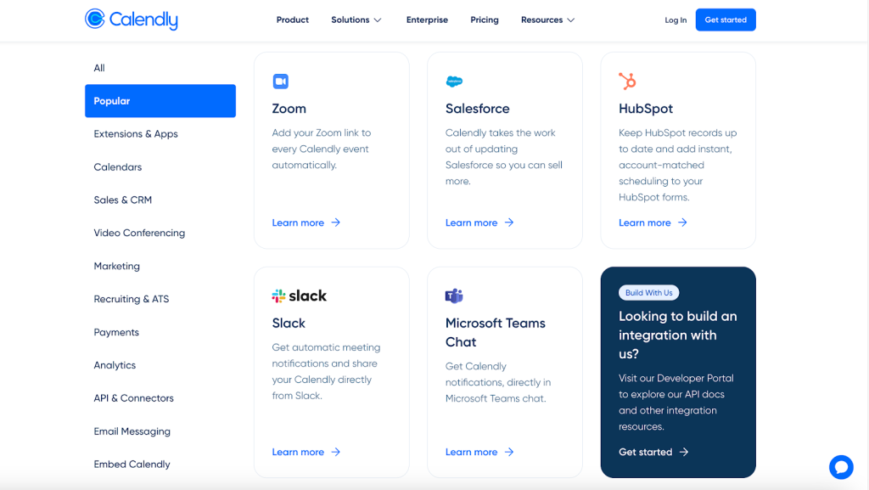Click the Microsoft Teams Chat title
The width and height of the screenshot is (869, 490).
pyautogui.click(x=496, y=332)
